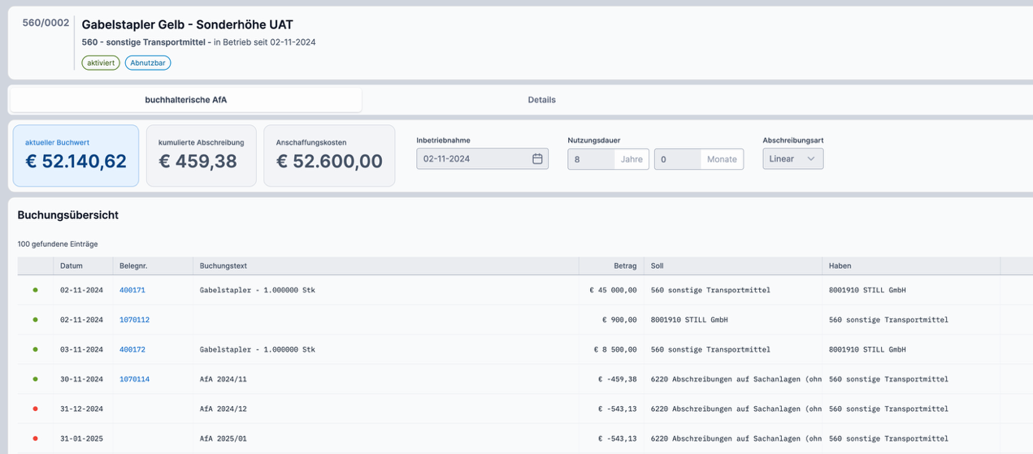Click red status dot for AfA 2024/12

pyautogui.click(x=35, y=409)
